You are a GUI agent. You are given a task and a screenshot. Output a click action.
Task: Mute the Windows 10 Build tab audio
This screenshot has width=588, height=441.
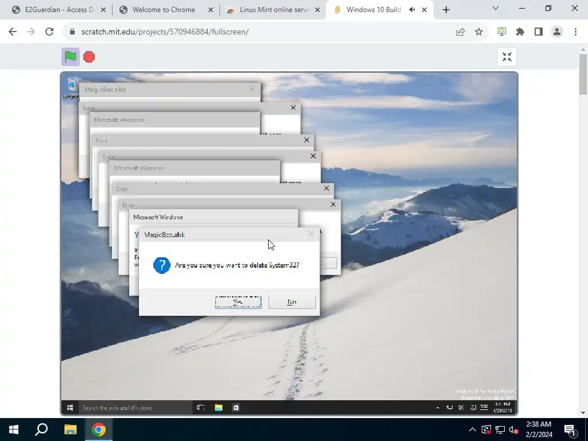point(412,10)
